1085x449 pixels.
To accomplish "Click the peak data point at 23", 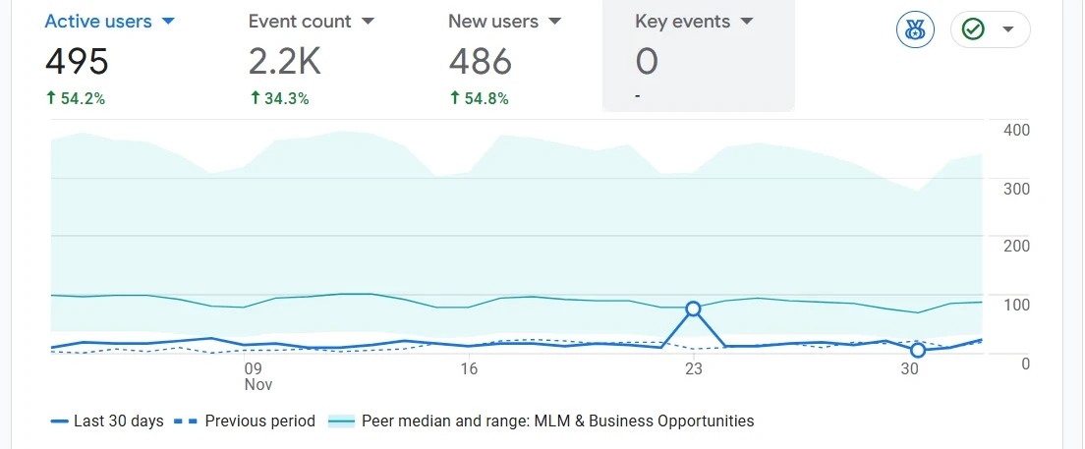I will click(x=693, y=309).
